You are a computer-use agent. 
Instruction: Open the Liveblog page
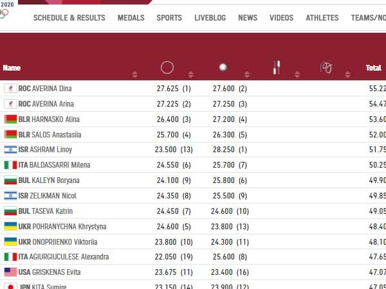(x=210, y=18)
